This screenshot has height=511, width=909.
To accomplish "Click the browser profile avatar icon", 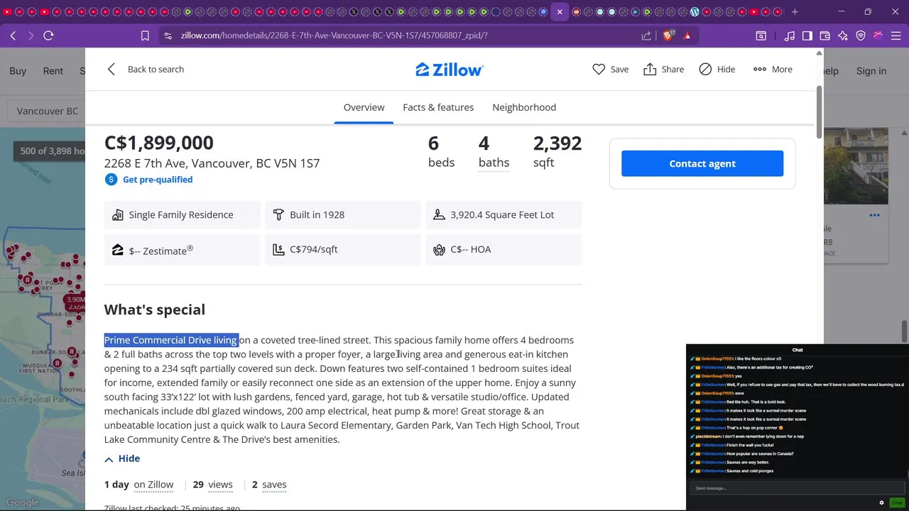I will 878,35.
